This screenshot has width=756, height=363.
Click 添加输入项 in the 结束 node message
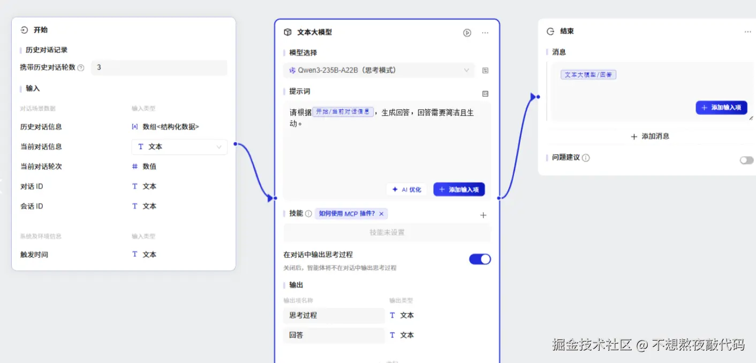721,107
